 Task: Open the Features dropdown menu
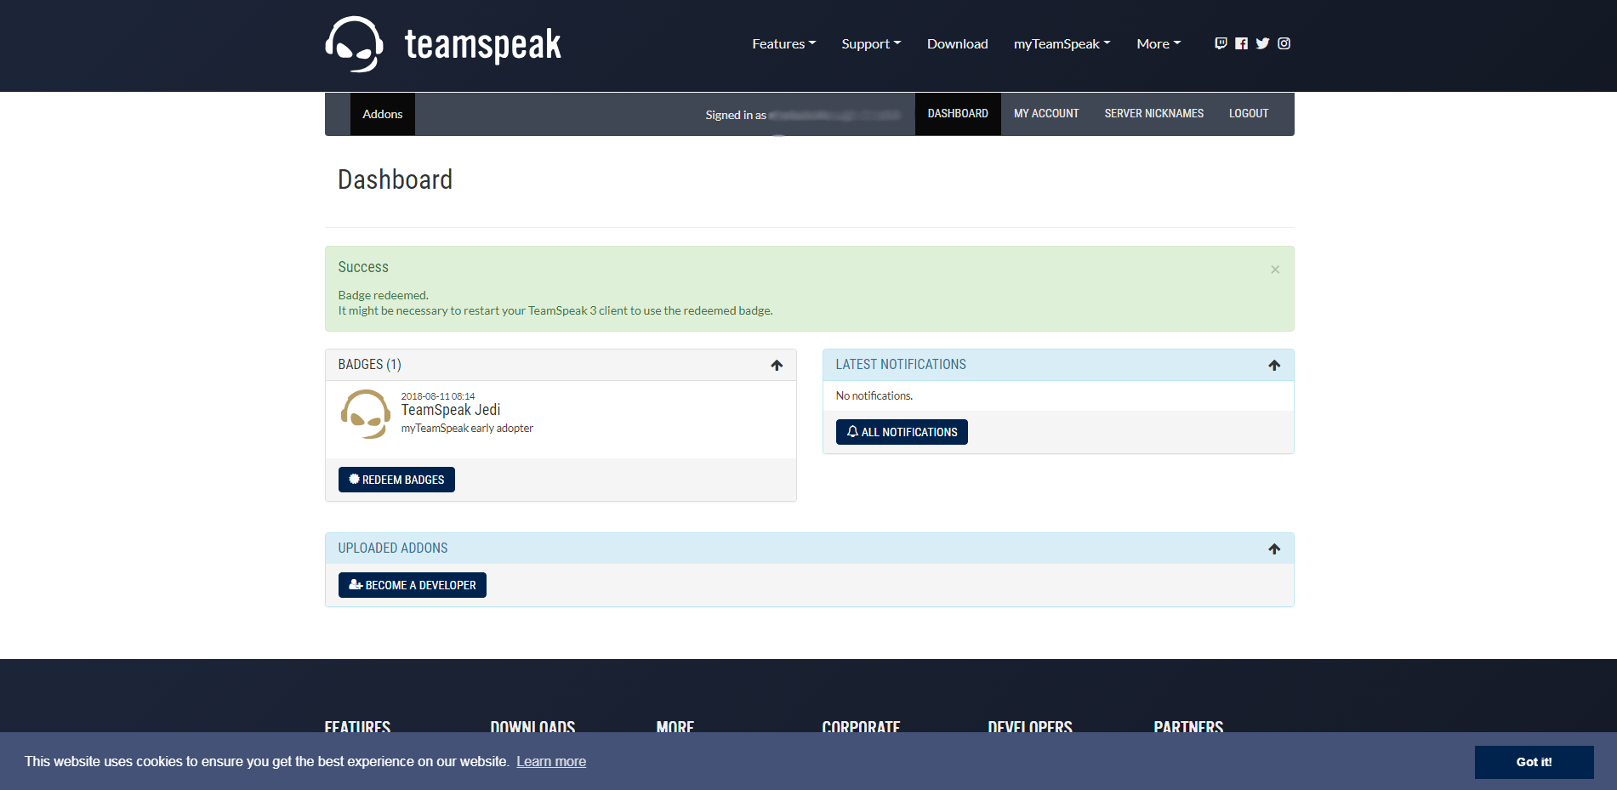click(x=783, y=43)
